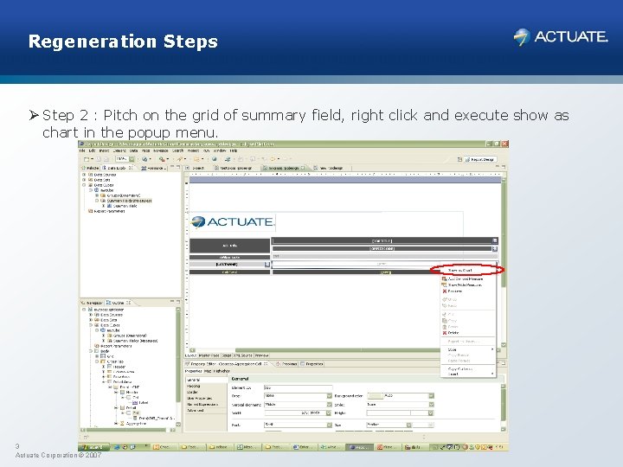Click the small handle icon beside [LASTNAME] cell
The height and width of the screenshot is (467, 623).
[x=267, y=264]
